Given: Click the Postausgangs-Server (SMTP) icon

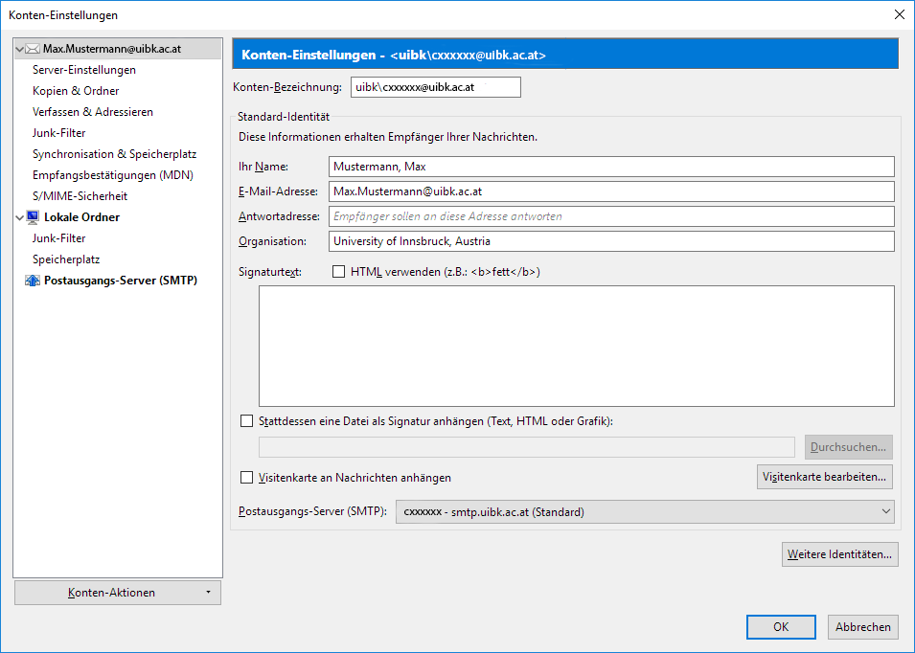Looking at the screenshot, I should (33, 281).
